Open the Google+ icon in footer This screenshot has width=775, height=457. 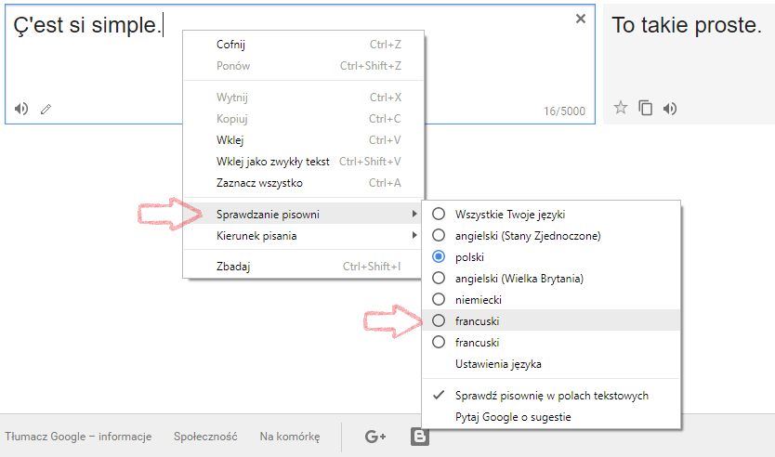(375, 436)
